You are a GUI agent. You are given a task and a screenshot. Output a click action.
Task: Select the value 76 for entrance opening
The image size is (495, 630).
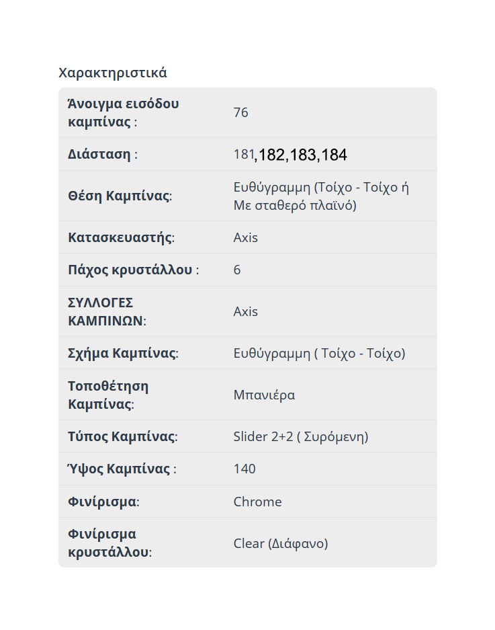[x=241, y=112]
